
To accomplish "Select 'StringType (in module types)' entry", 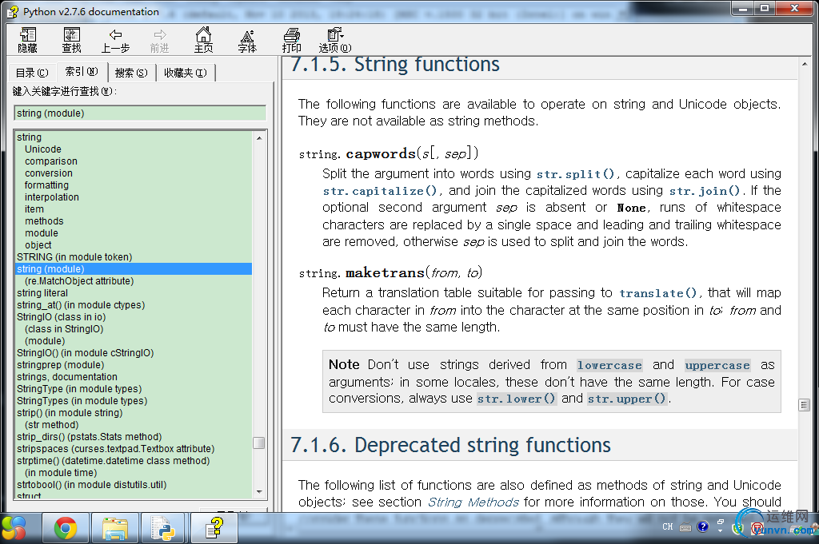I will (79, 389).
